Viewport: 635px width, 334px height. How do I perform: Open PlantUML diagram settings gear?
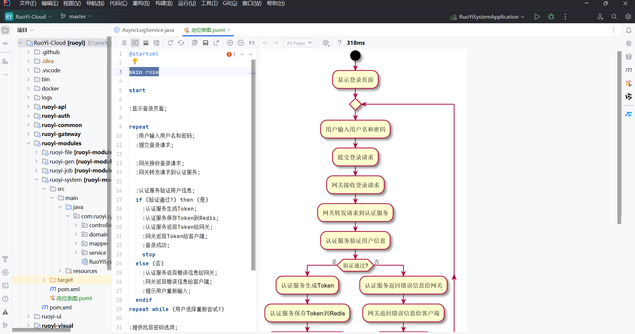pyautogui.click(x=326, y=43)
